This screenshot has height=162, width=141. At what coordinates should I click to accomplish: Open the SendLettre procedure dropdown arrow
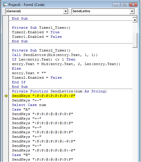pos(132,11)
